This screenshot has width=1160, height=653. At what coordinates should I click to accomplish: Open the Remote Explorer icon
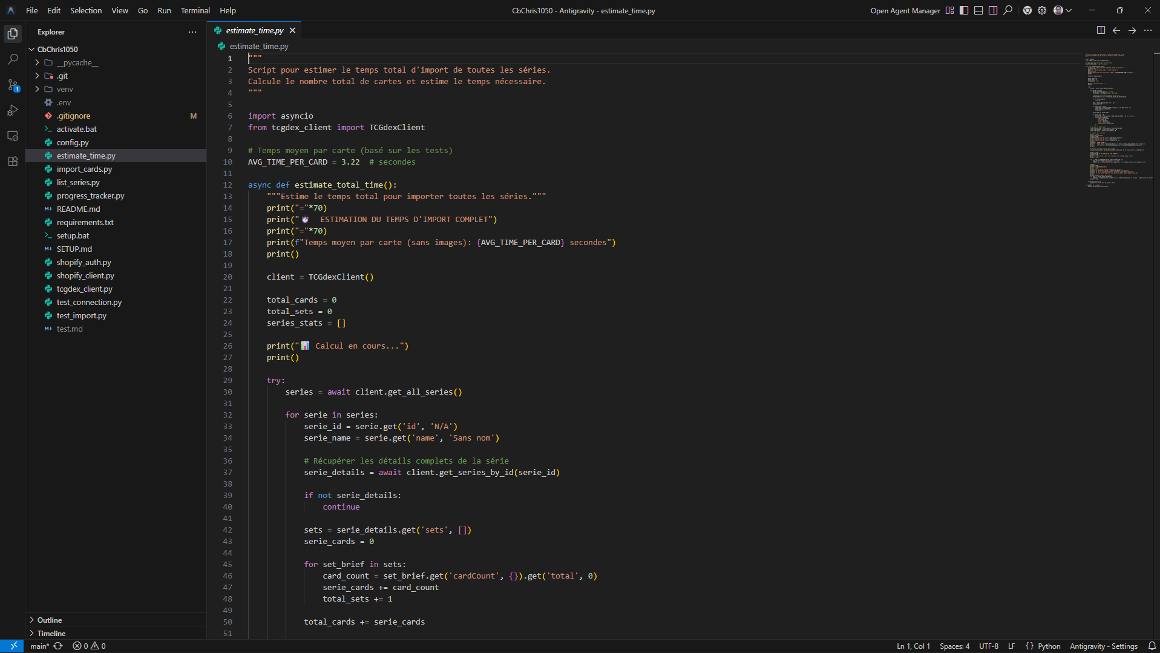tap(13, 136)
